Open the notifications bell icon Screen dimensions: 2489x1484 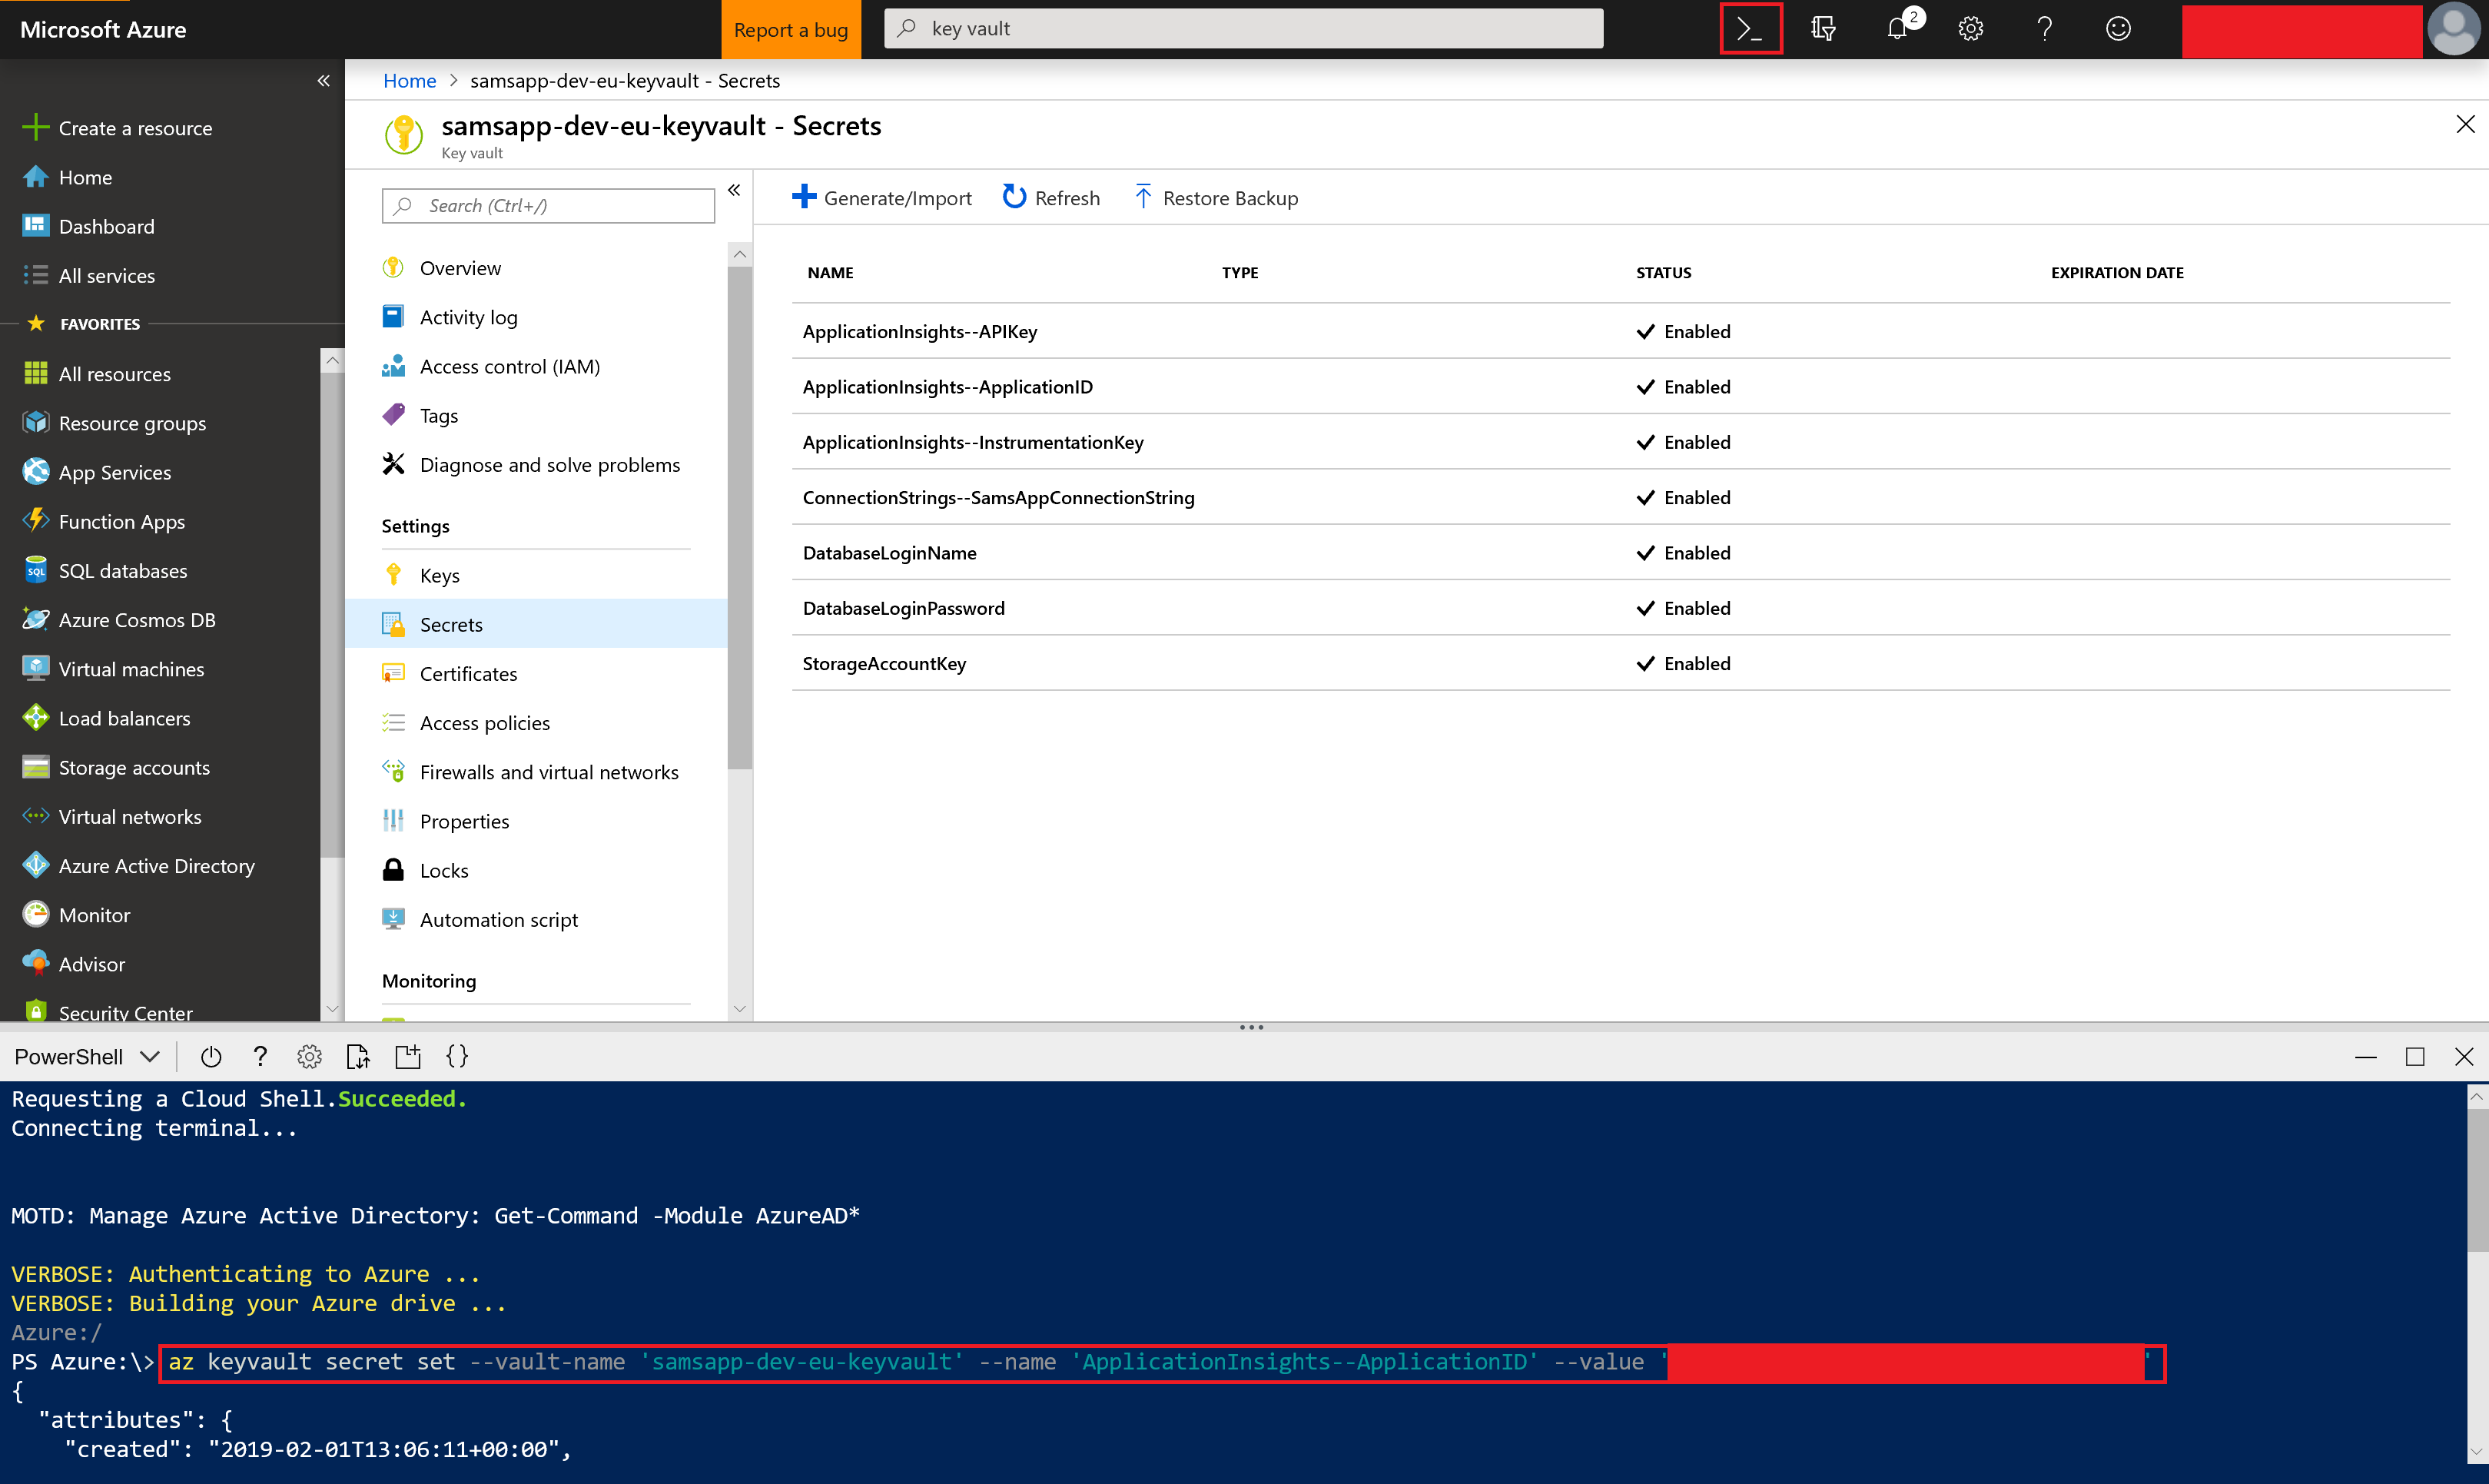coord(1897,29)
